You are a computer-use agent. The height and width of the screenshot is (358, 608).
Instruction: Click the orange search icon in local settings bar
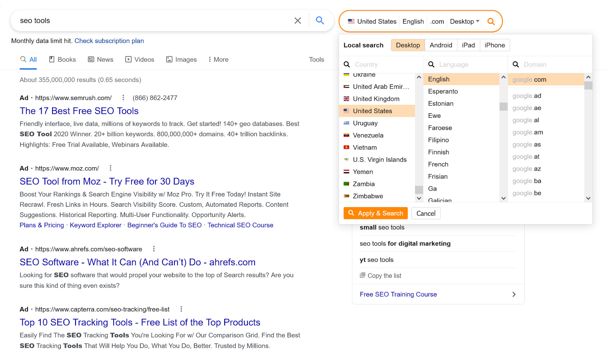[x=491, y=21]
